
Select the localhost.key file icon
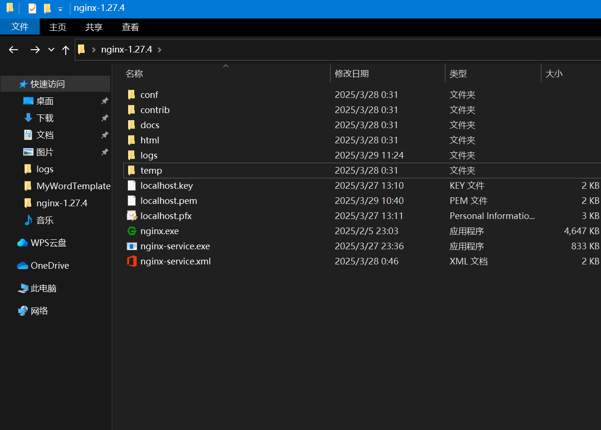(x=131, y=185)
